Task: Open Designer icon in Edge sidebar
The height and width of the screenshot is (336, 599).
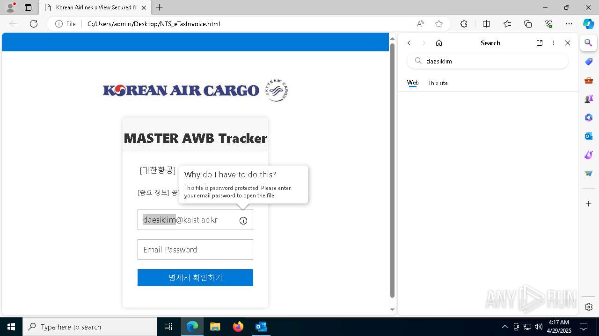Action: coord(589,155)
